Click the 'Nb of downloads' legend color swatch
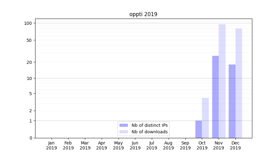The image size is (280, 155). click(124, 132)
